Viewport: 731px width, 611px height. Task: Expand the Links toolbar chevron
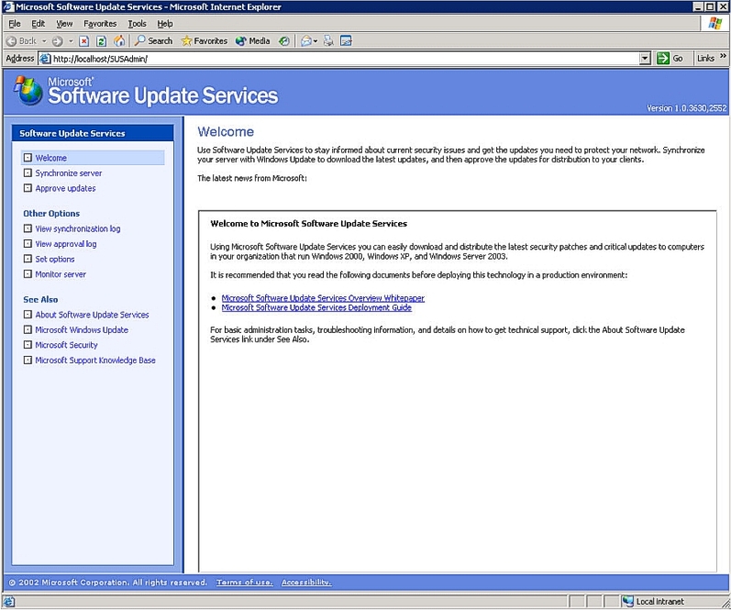point(723,56)
